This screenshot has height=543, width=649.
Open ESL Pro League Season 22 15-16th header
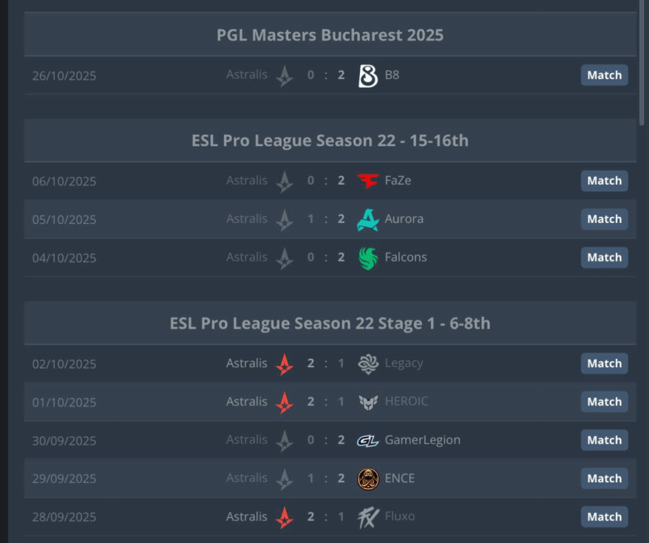point(330,140)
